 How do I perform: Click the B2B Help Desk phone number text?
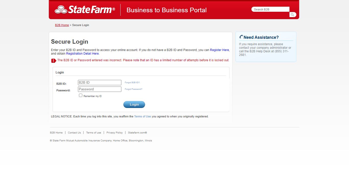coord(264,53)
